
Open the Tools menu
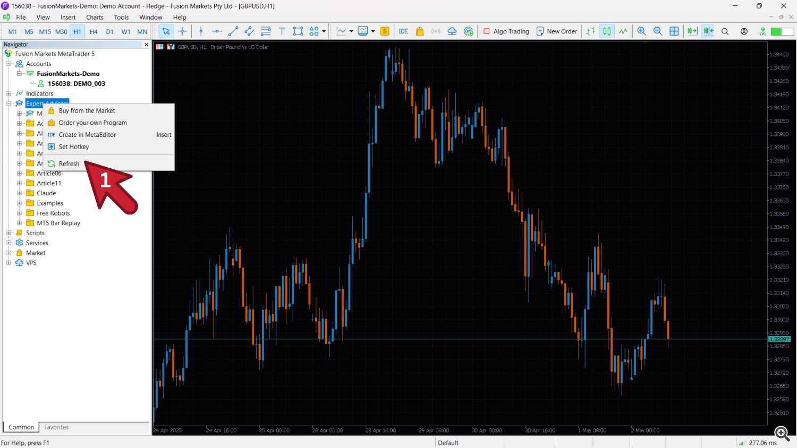[x=121, y=17]
